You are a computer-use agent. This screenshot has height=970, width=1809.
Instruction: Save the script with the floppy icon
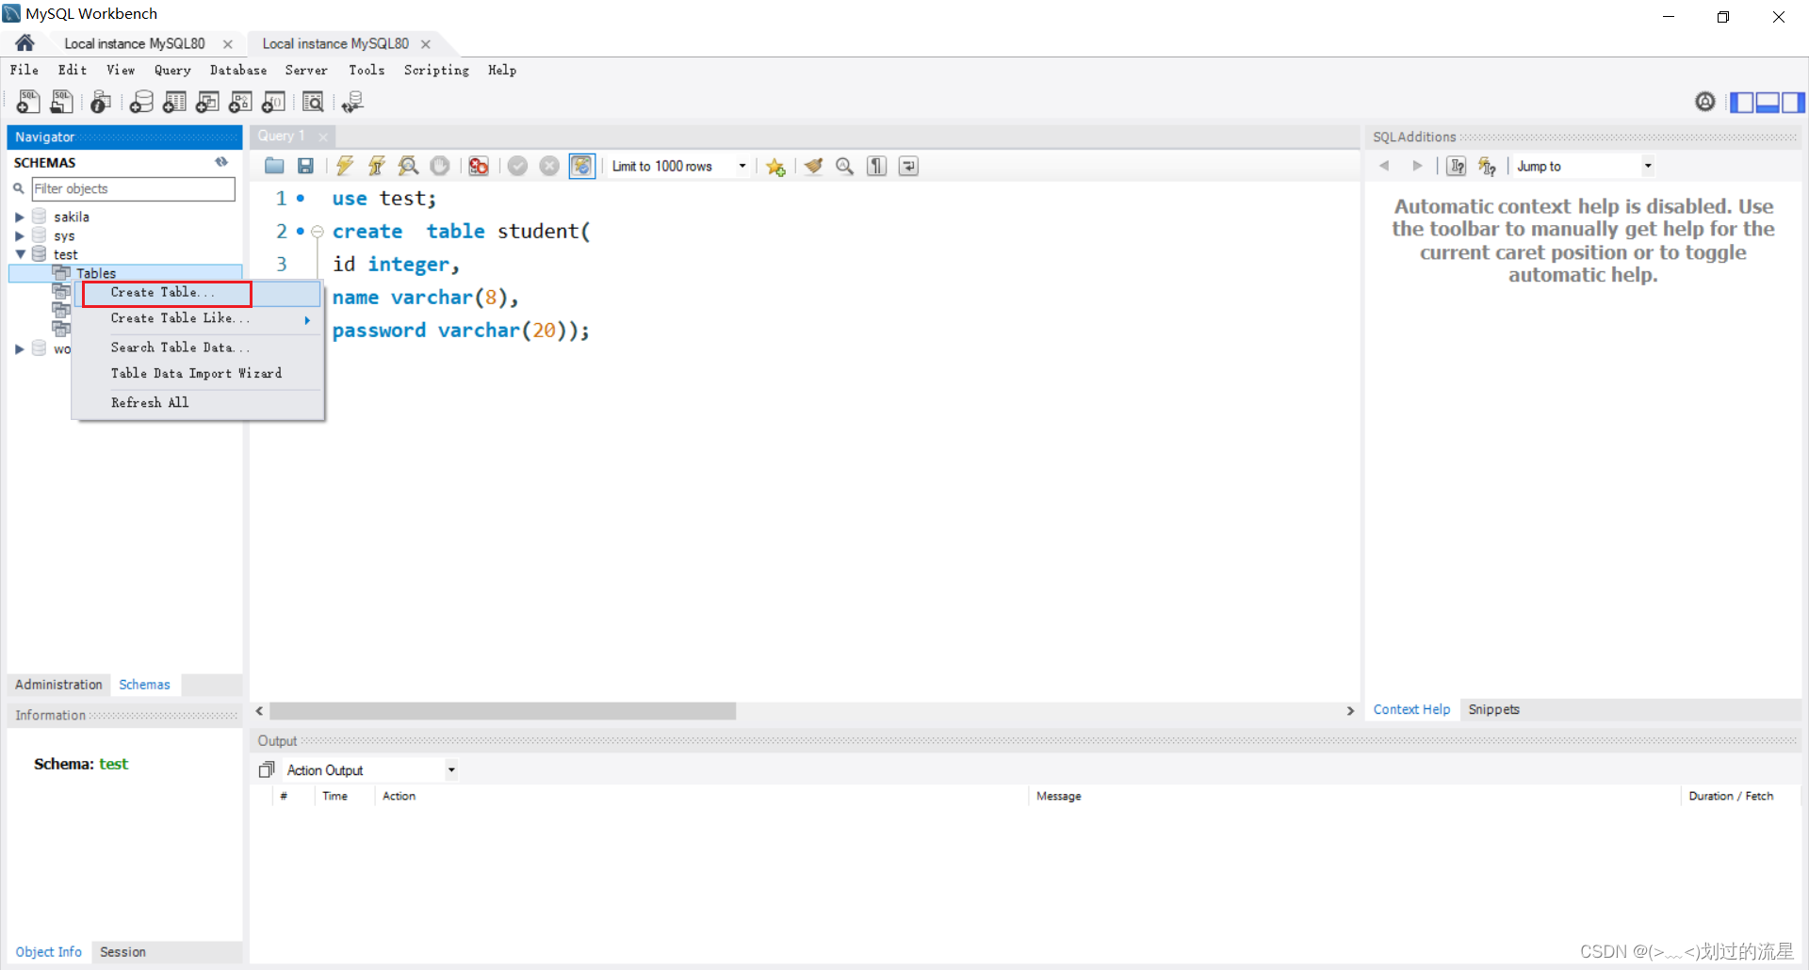[x=305, y=166]
